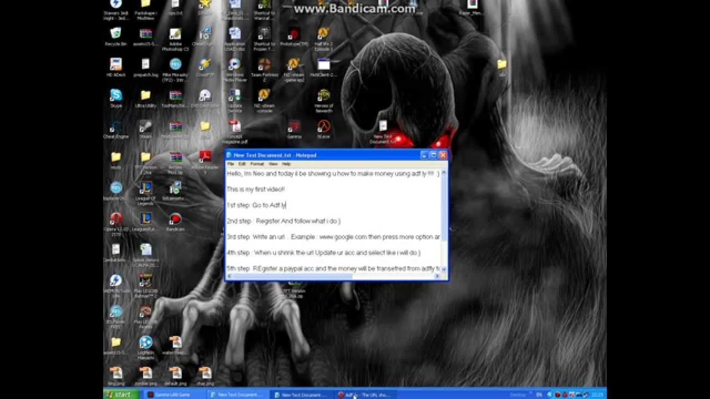
Task: Launch Cheat Engine desktop shortcut
Action: point(116,130)
